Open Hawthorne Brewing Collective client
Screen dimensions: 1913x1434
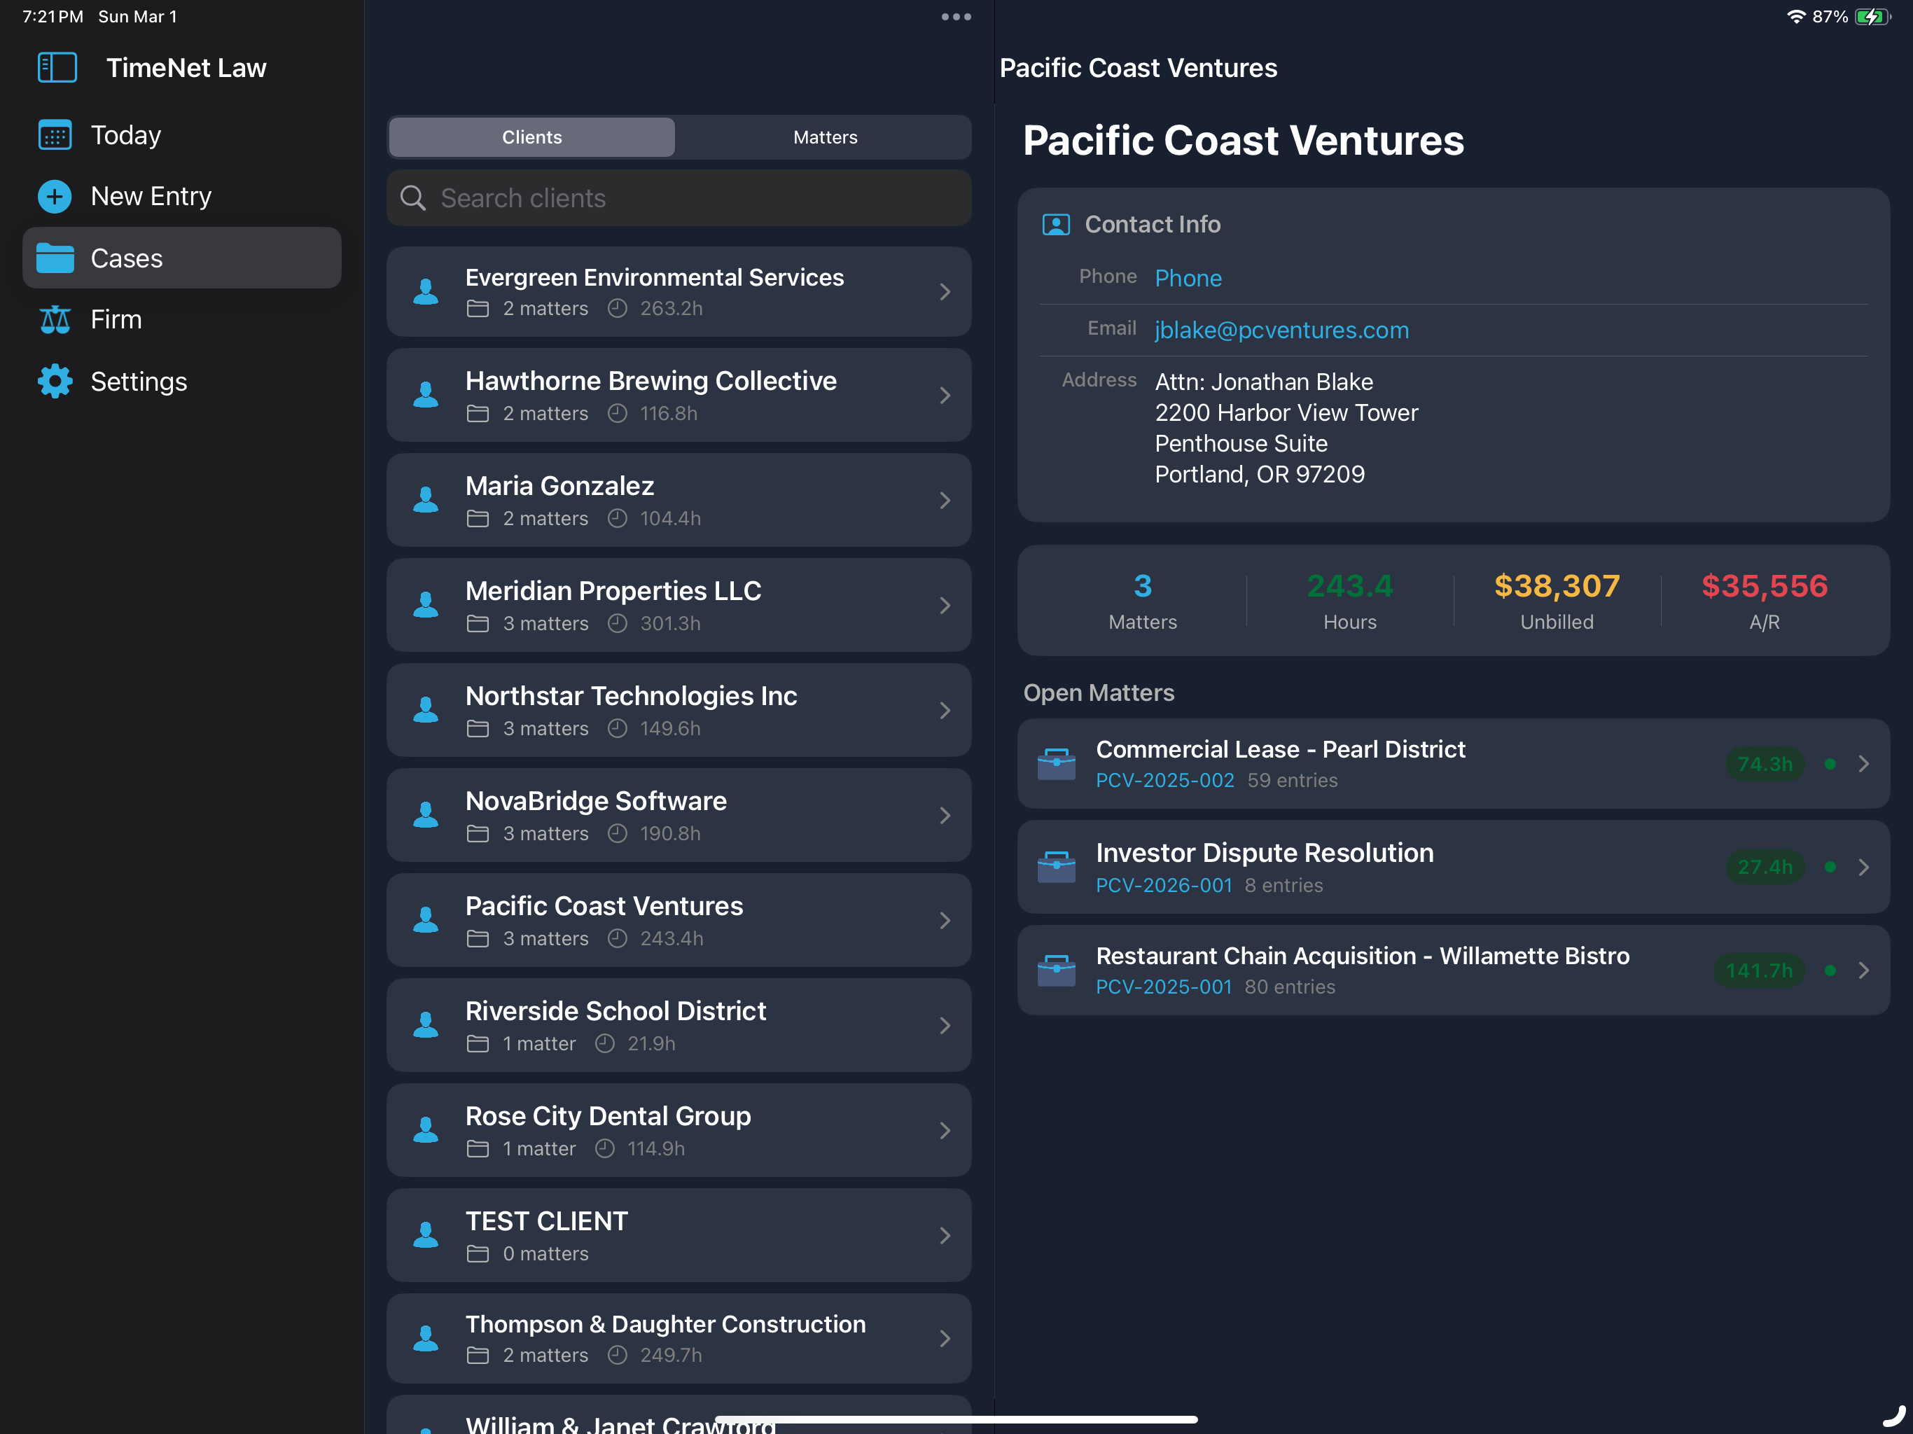coord(679,395)
